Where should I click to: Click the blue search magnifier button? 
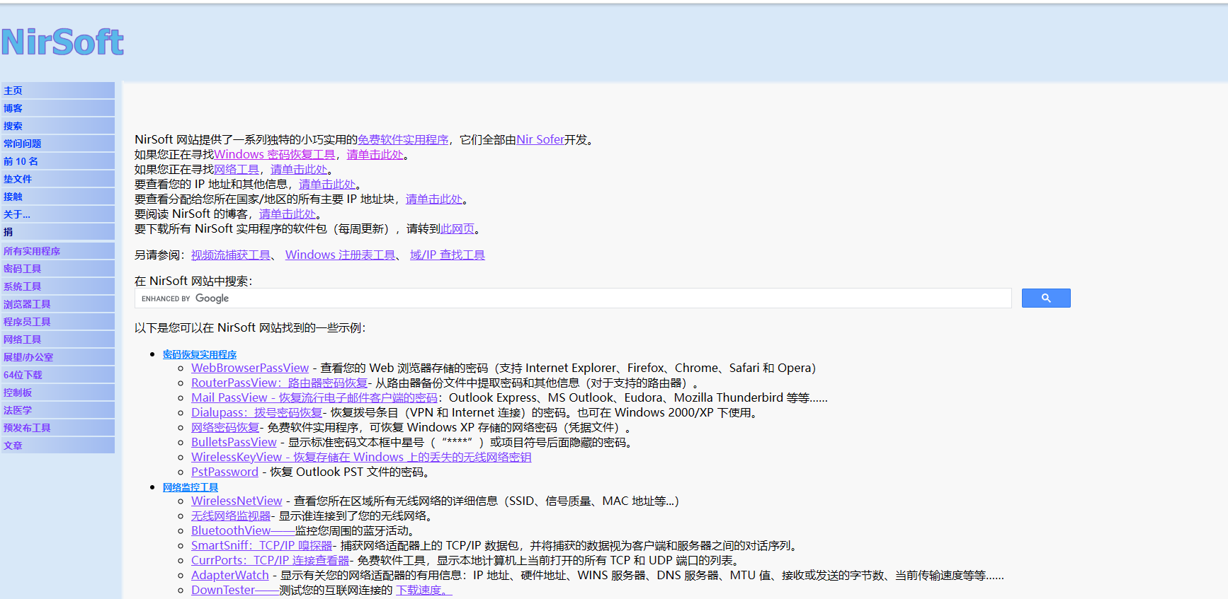(x=1045, y=298)
